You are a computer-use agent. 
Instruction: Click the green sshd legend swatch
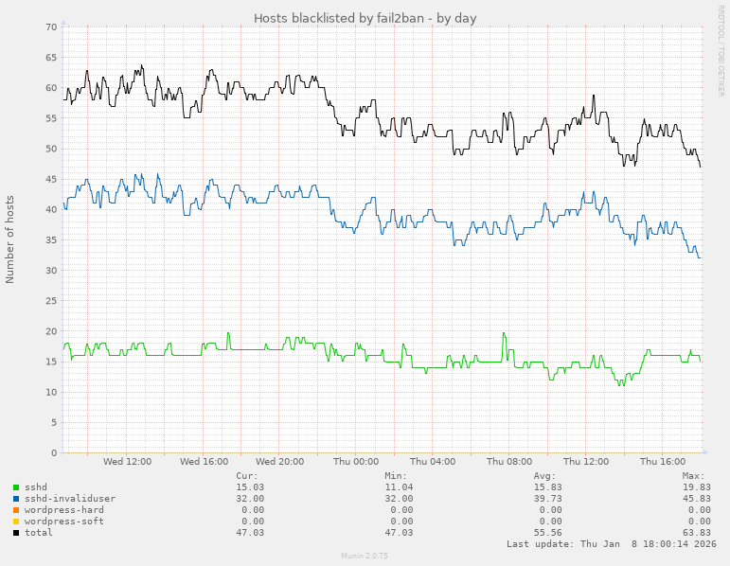coord(16,486)
